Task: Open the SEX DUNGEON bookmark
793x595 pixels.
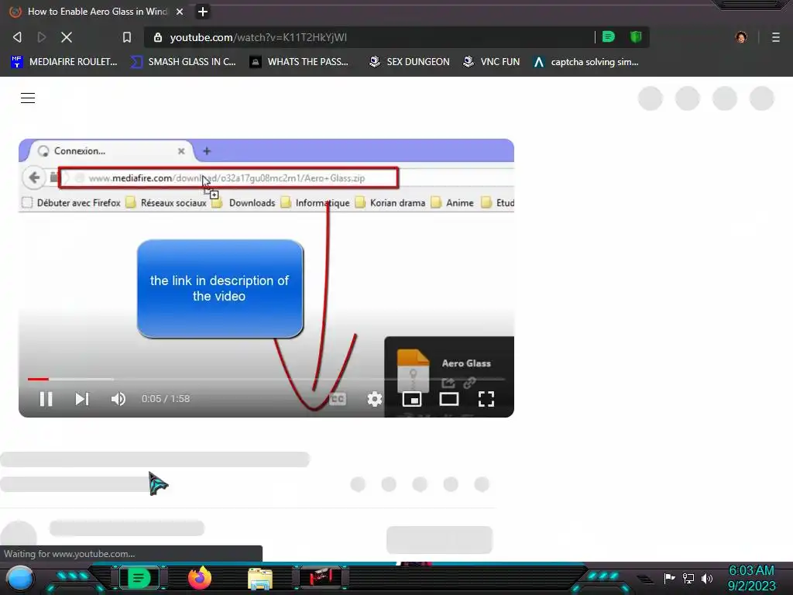Action: pos(409,62)
